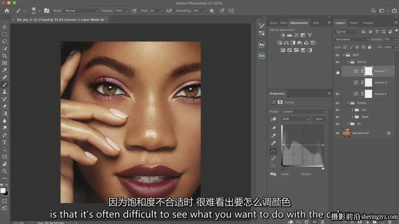The height and width of the screenshot is (224, 399).
Task: Switch to the Paths tab
Action: tap(354, 23)
